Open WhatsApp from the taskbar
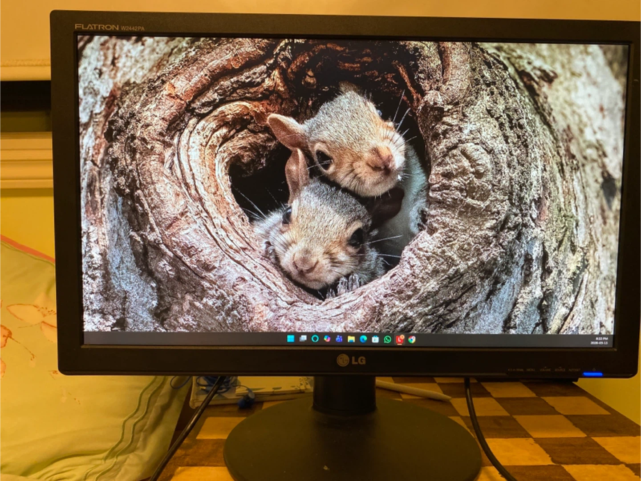Screen dimensions: 641x481 coord(387,340)
